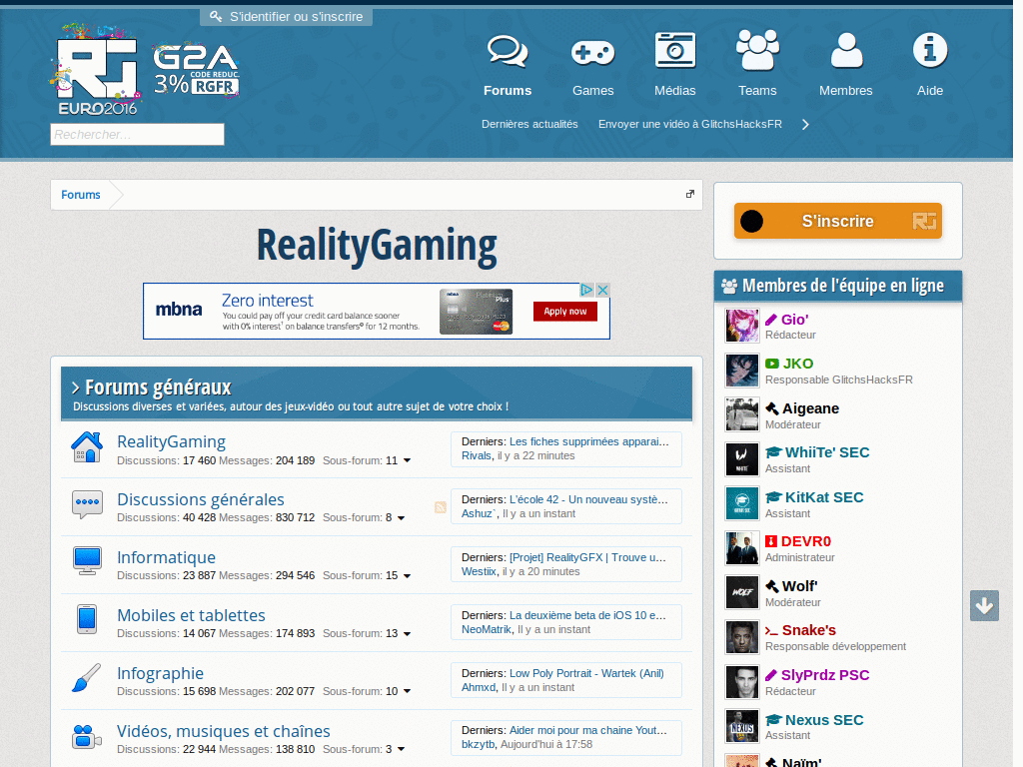Click the paintbrush icon for Infographie
The image size is (1023, 767).
87,677
